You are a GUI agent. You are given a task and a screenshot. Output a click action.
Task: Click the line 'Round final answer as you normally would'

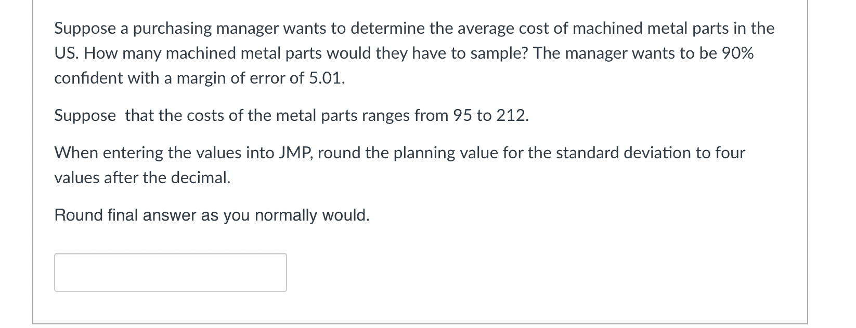click(212, 215)
